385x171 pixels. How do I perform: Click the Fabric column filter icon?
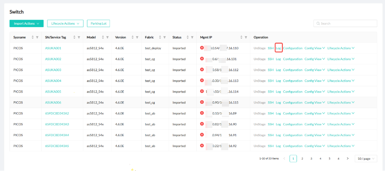pos(165,37)
